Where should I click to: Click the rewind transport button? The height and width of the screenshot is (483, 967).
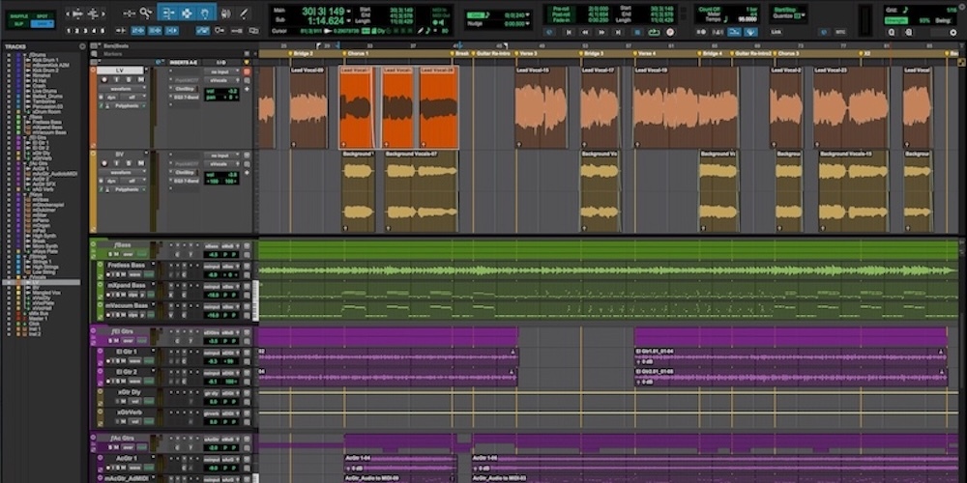tap(585, 32)
